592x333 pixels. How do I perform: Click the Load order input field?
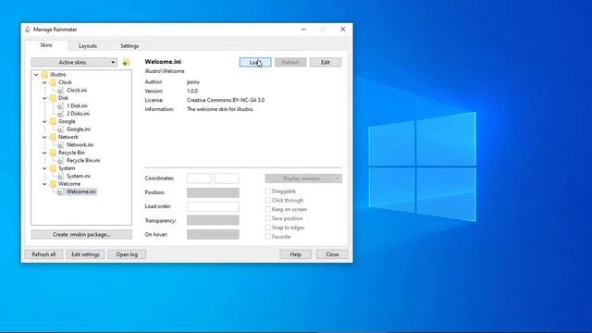tap(213, 206)
